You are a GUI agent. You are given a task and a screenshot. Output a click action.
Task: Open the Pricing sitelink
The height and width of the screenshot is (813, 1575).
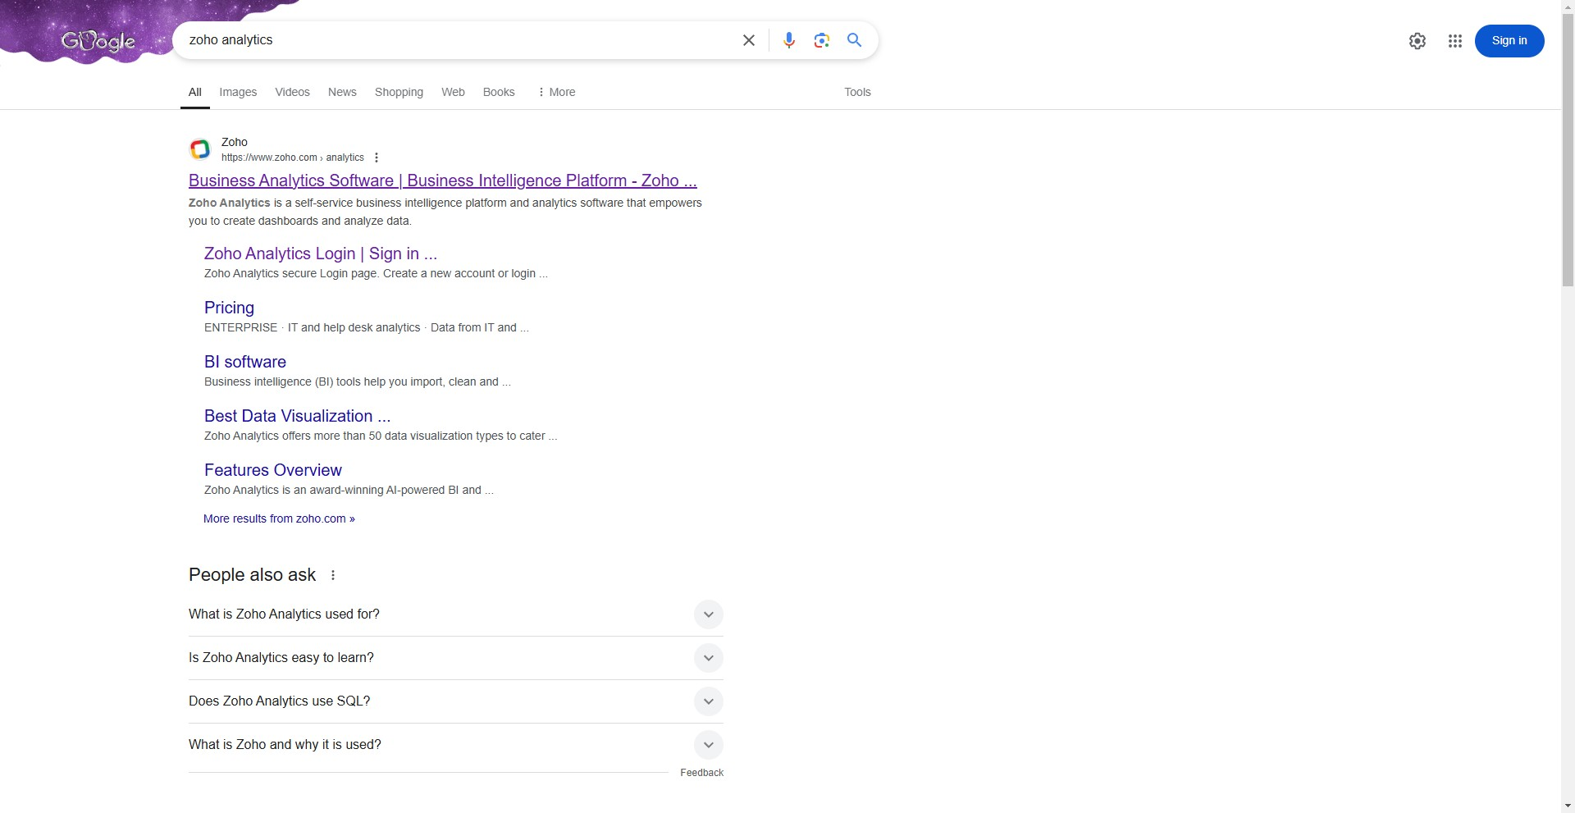(229, 308)
